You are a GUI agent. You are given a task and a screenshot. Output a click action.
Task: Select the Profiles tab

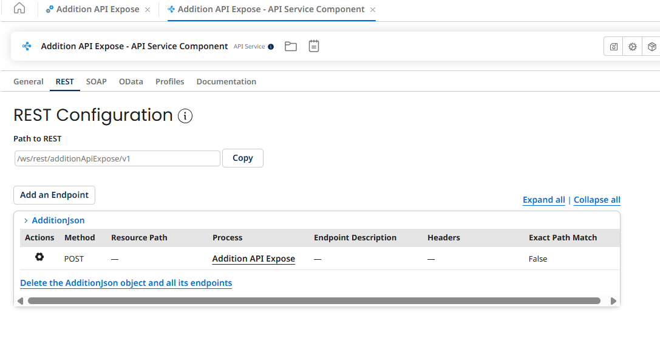click(x=169, y=81)
